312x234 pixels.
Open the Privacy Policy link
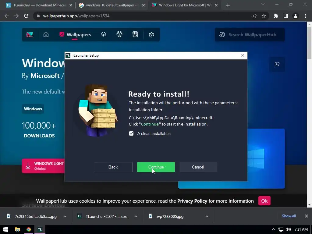pos(192,201)
